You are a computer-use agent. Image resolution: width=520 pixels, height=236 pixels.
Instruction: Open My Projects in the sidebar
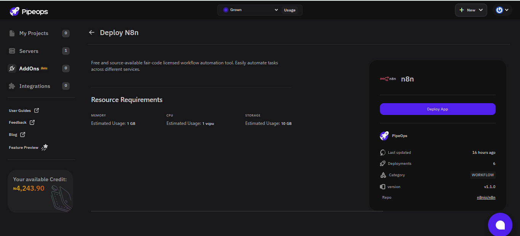coord(39,33)
